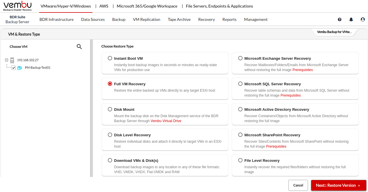
Task: Click the Next:: Restore Version button
Action: [338, 185]
